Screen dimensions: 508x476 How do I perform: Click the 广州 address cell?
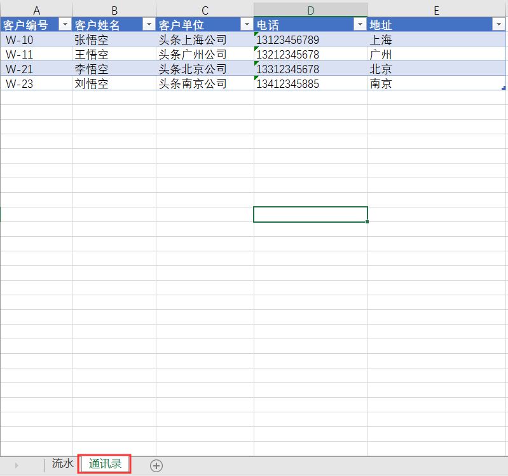click(436, 54)
